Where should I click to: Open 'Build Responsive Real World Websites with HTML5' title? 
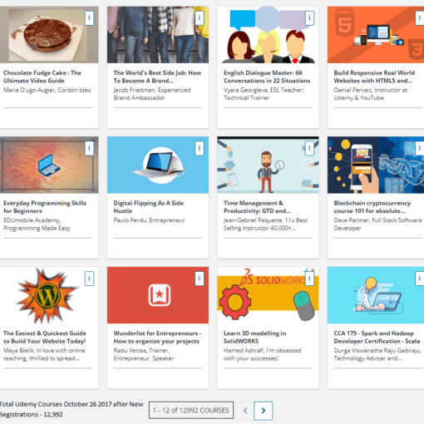pos(374,76)
